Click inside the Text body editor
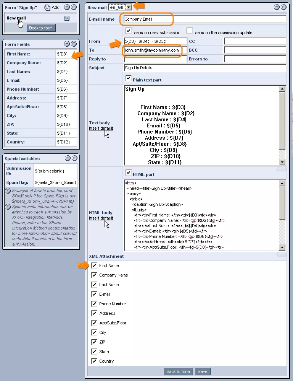This screenshot has height=381, width=293. [x=202, y=125]
